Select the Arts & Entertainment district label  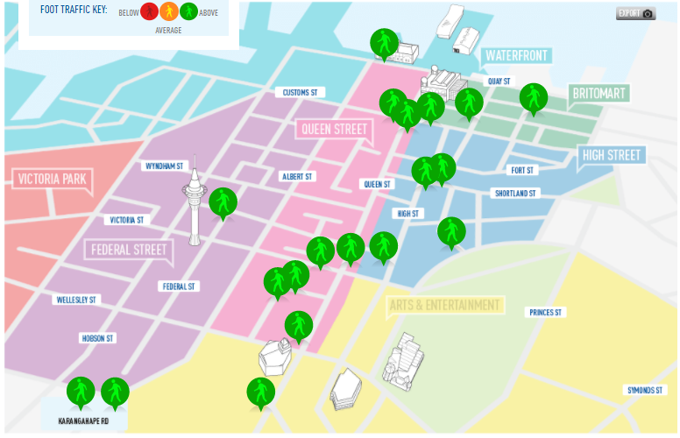click(445, 305)
